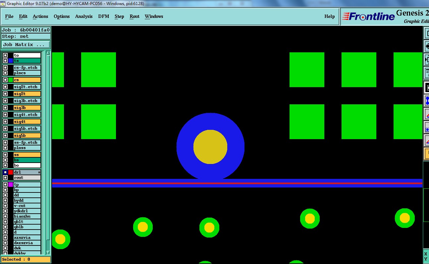Click the Selected : 0 status field
Screen dimensions: 429x264
(x=26, y=259)
